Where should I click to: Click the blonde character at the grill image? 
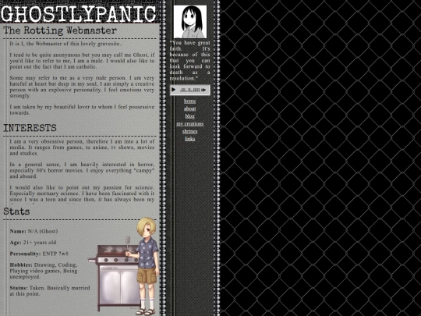click(124, 266)
